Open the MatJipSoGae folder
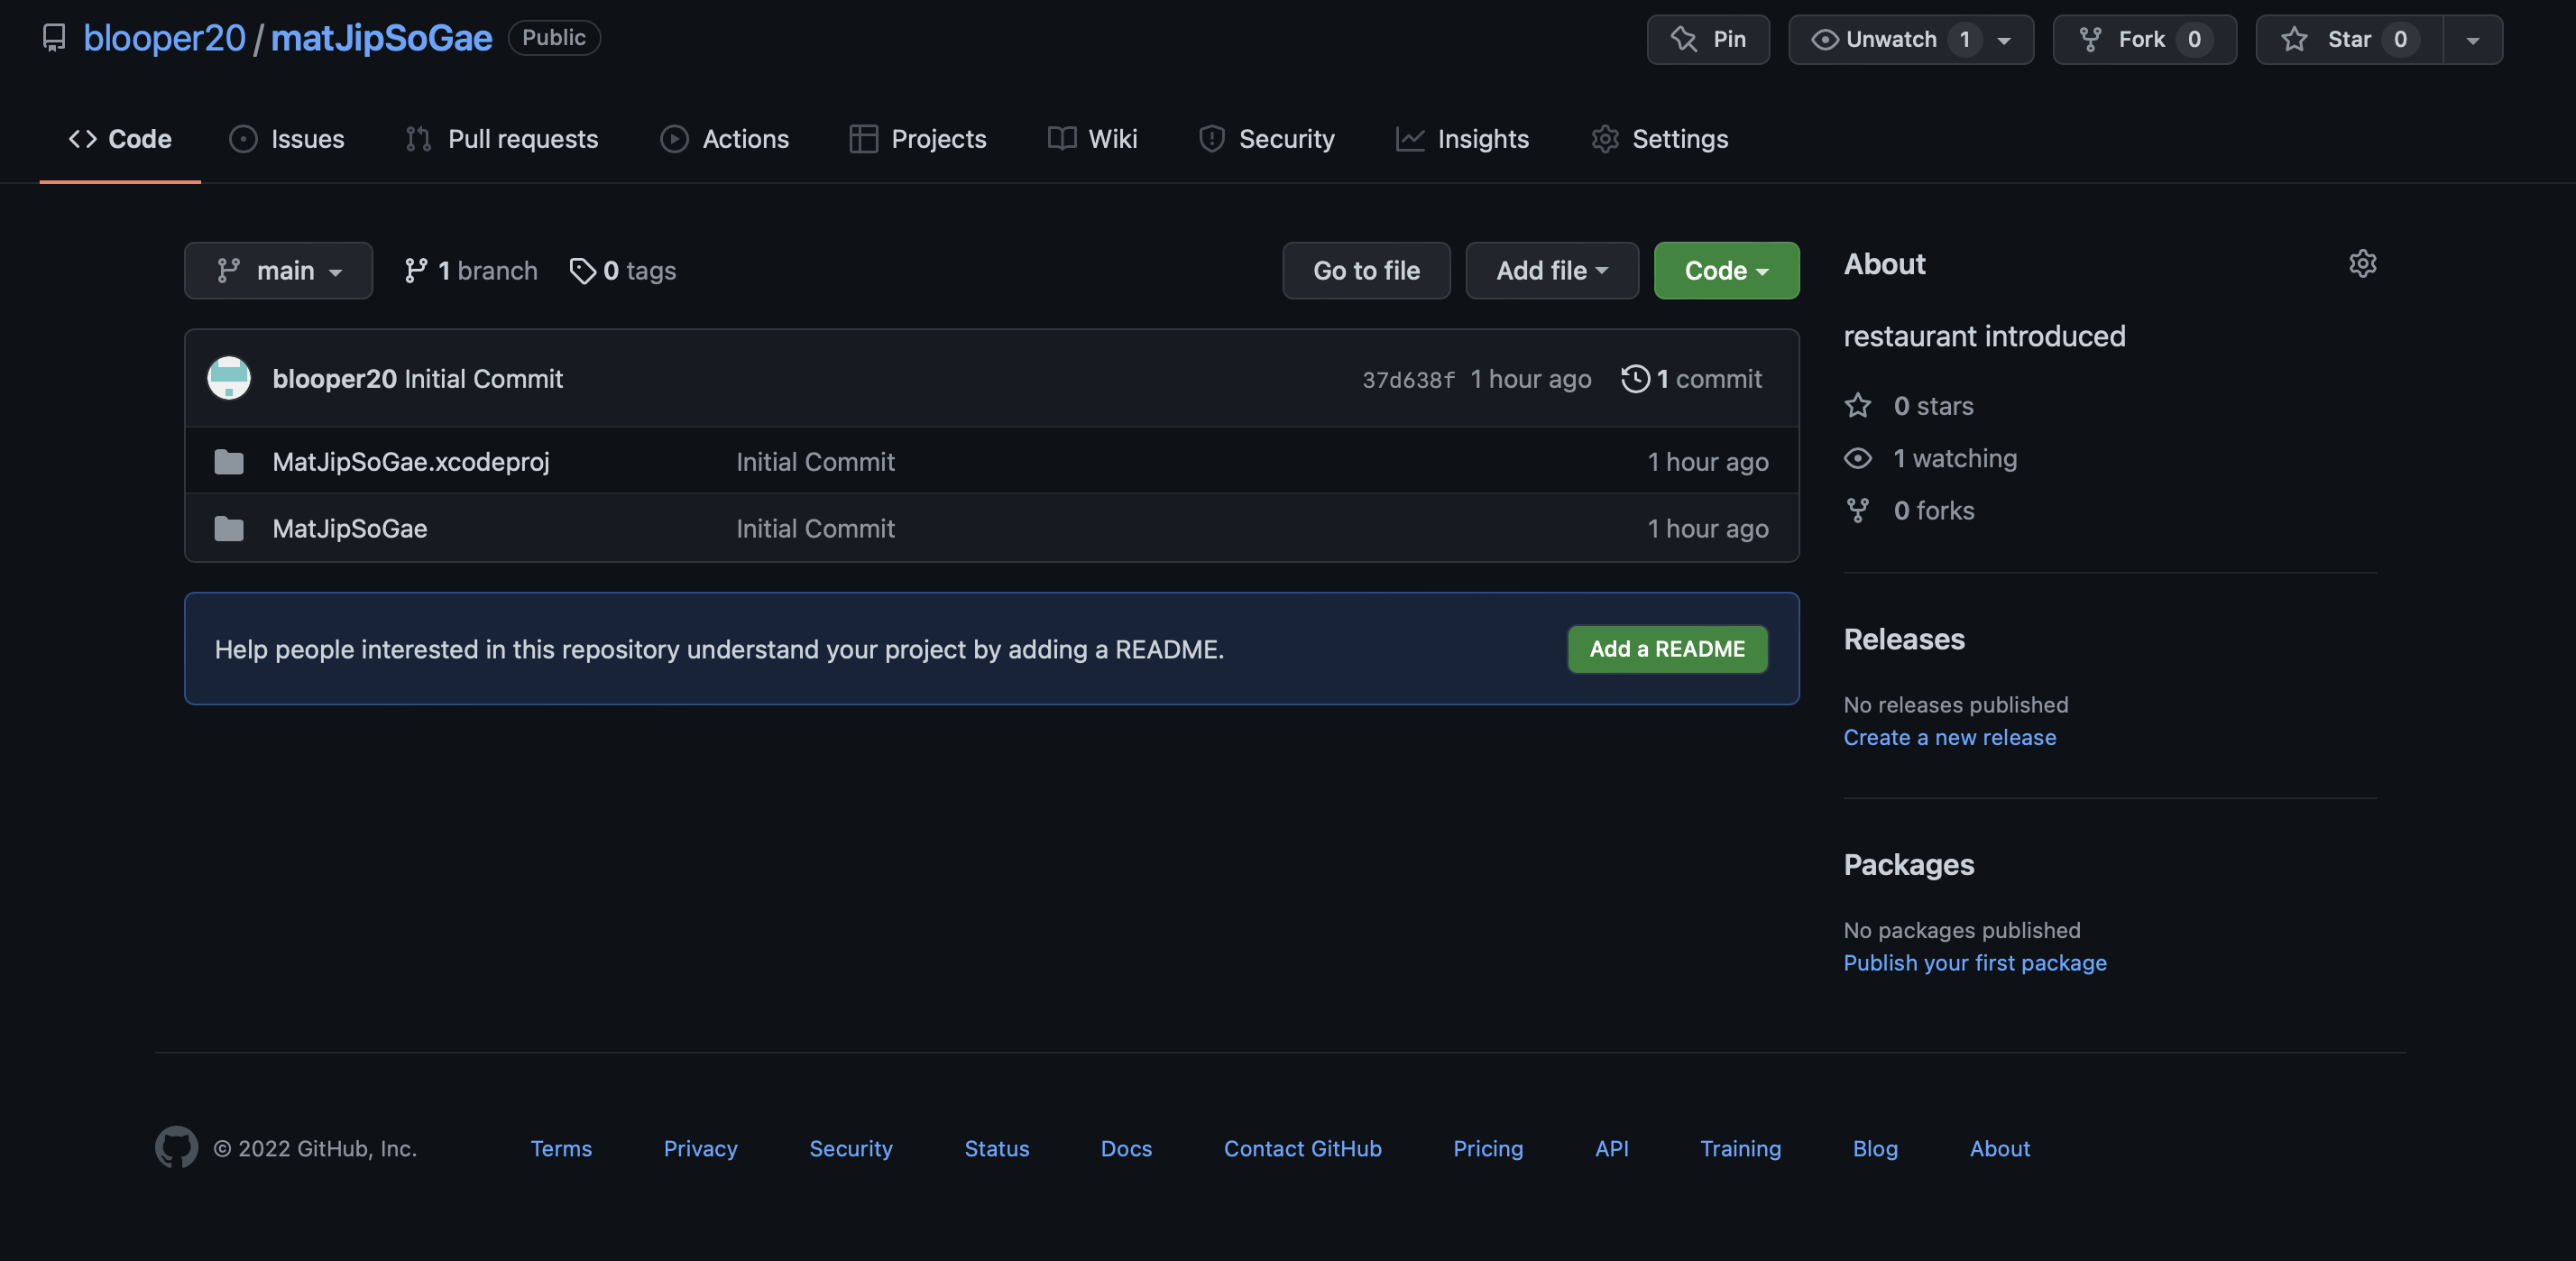The image size is (2576, 1261). click(350, 528)
